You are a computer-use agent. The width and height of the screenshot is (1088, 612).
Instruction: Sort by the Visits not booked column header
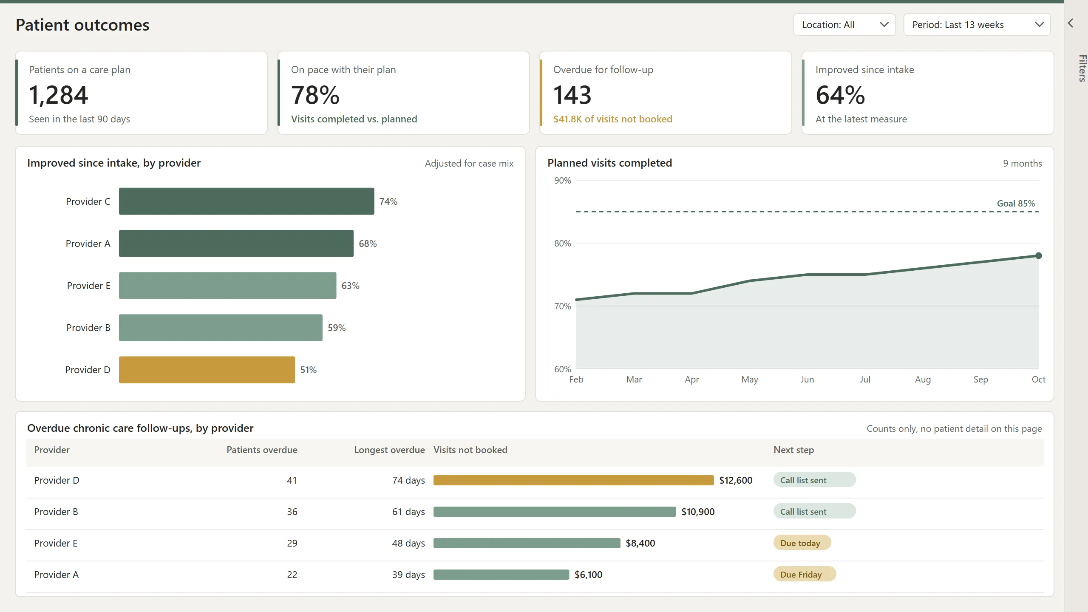(x=470, y=450)
